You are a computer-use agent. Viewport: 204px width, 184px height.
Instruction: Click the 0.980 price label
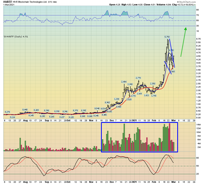coord(119,107)
